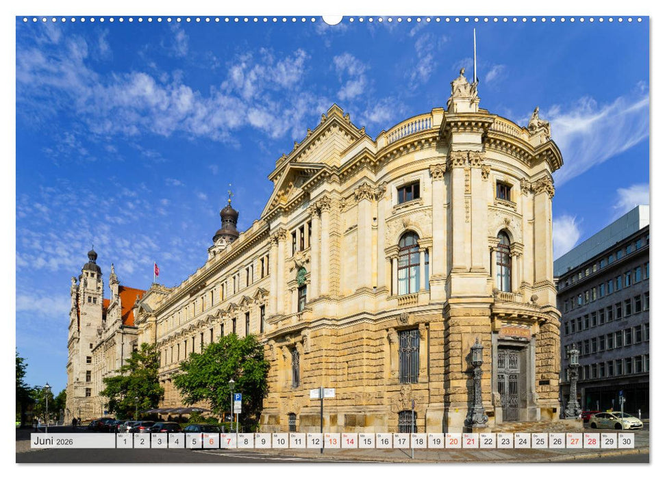Open date cell 10

(281, 441)
